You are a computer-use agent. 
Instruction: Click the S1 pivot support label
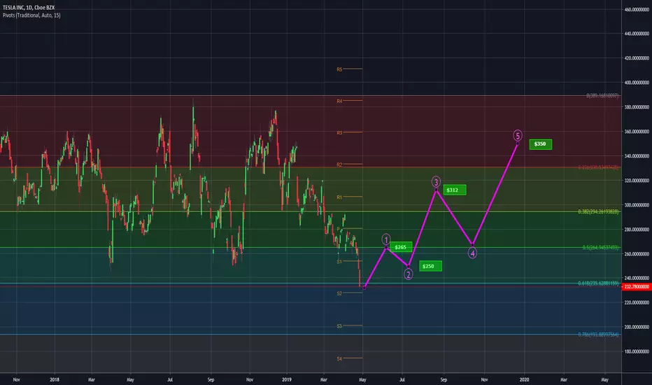pos(339,261)
